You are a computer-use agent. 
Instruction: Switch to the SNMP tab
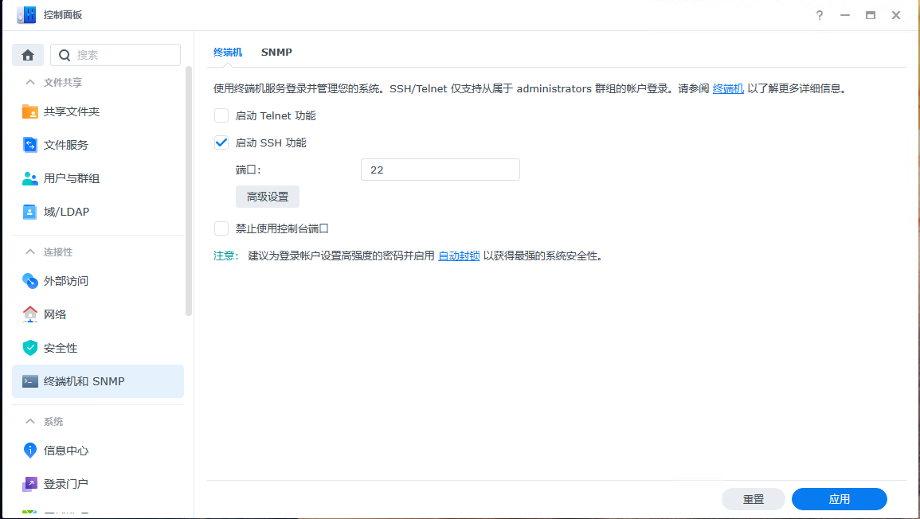coord(276,53)
